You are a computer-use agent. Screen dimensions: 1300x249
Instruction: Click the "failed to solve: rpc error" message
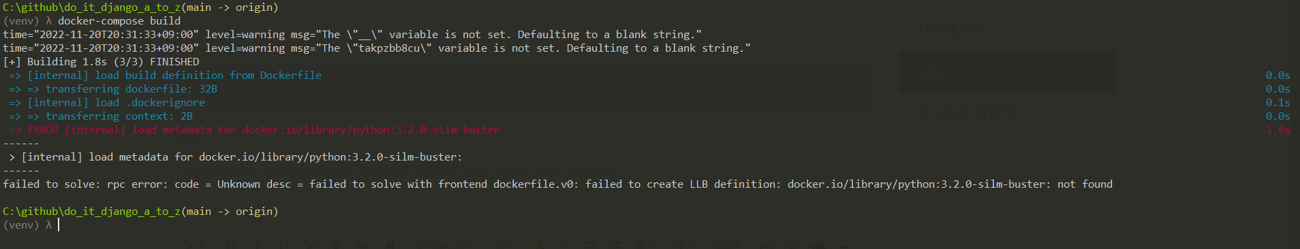(x=557, y=184)
